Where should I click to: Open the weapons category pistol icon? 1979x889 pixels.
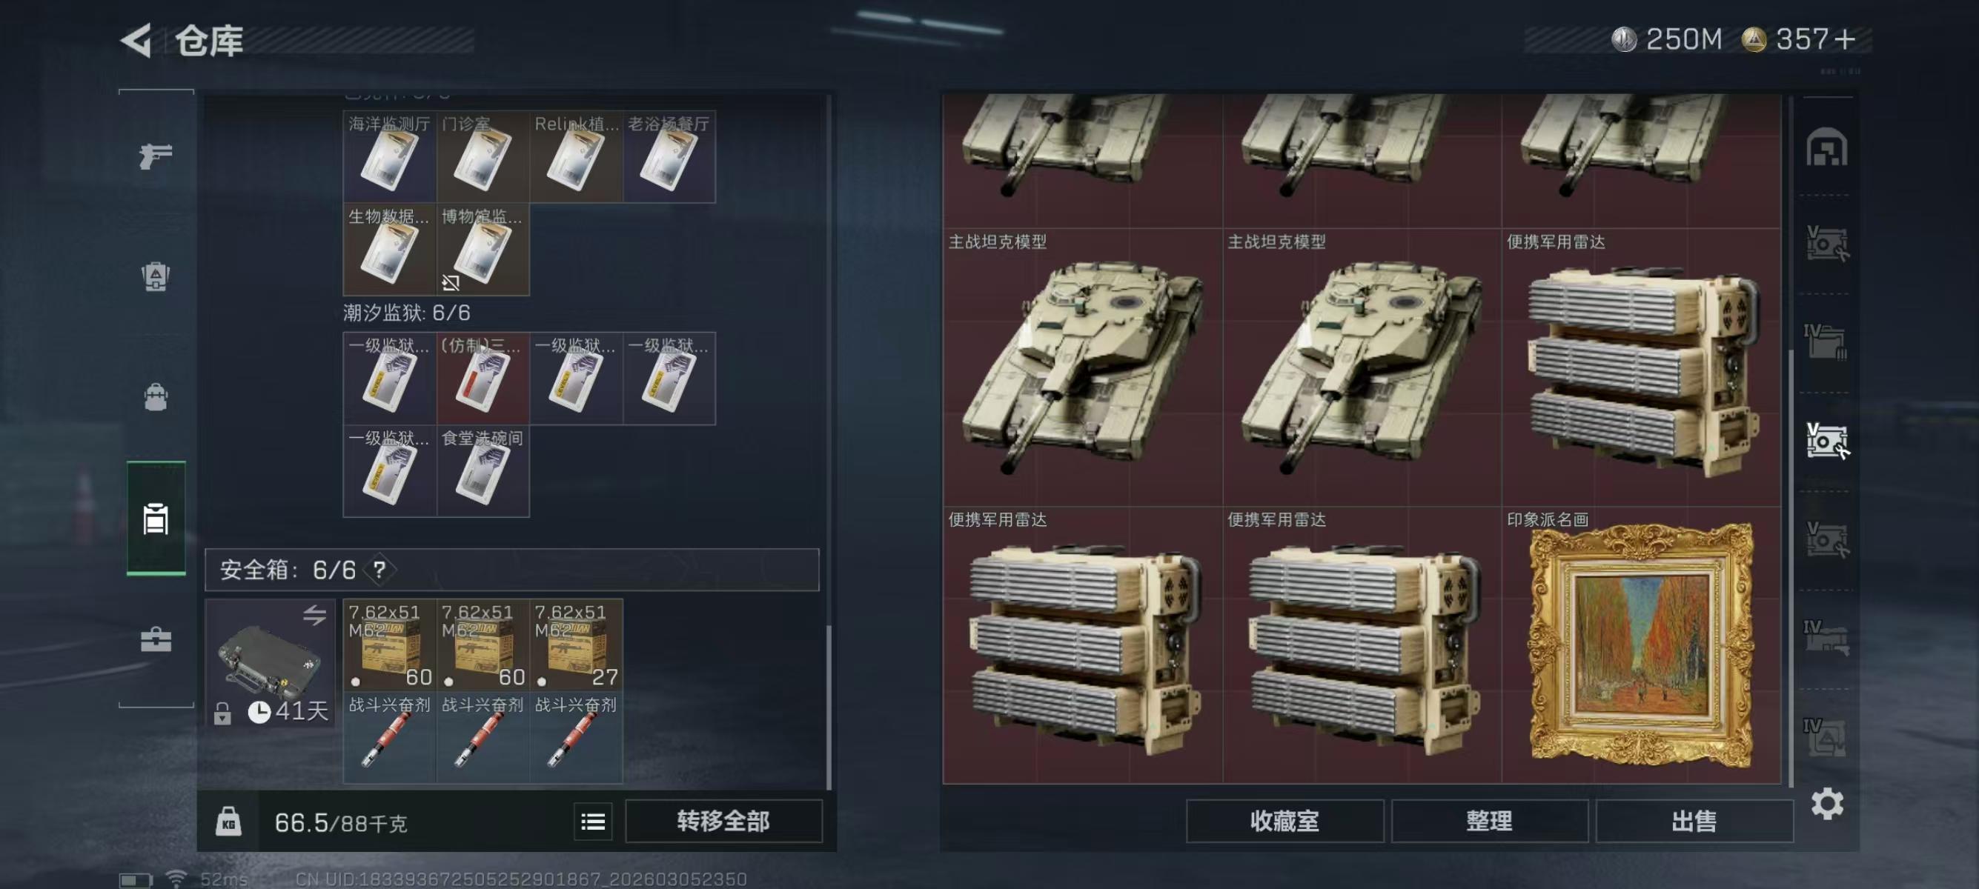pyautogui.click(x=155, y=156)
